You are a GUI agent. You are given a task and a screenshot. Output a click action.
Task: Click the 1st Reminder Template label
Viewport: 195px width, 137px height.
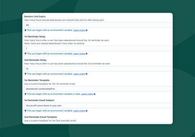click(x=37, y=80)
